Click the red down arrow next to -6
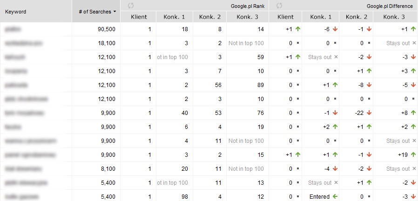 [x=335, y=29]
